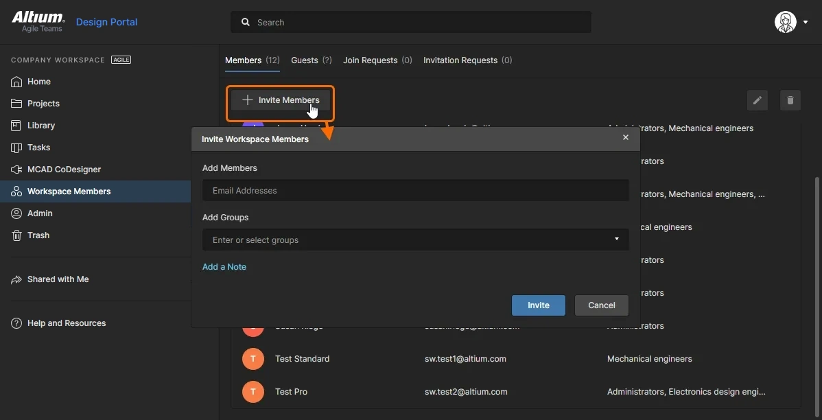Viewport: 822px width, 420px height.
Task: Select Tasks in the sidebar
Action: point(38,147)
